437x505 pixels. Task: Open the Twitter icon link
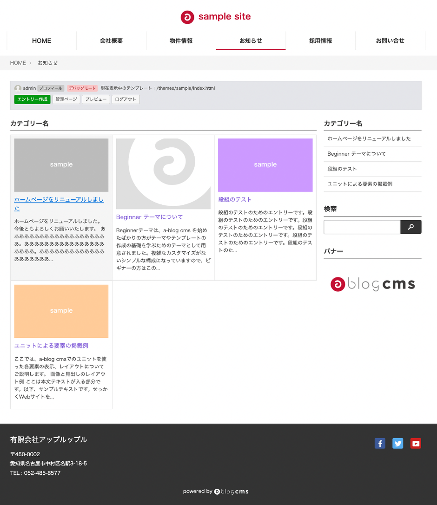397,443
